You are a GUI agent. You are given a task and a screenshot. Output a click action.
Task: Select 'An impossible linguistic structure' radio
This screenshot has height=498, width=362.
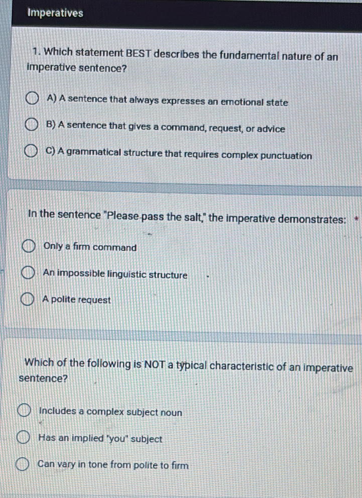(x=28, y=273)
